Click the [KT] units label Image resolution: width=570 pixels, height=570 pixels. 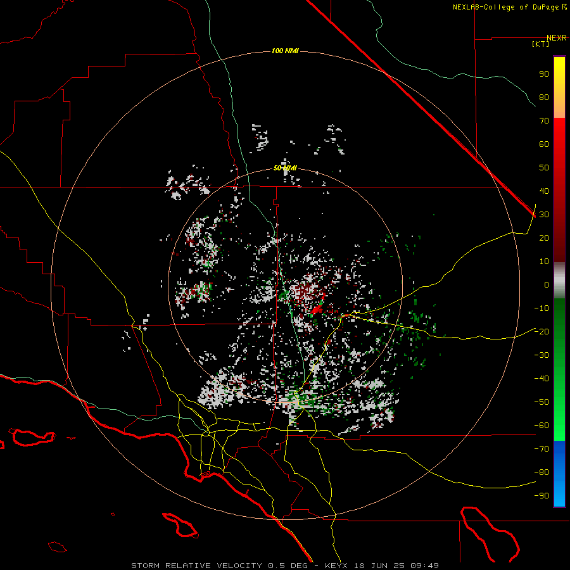pyautogui.click(x=541, y=44)
